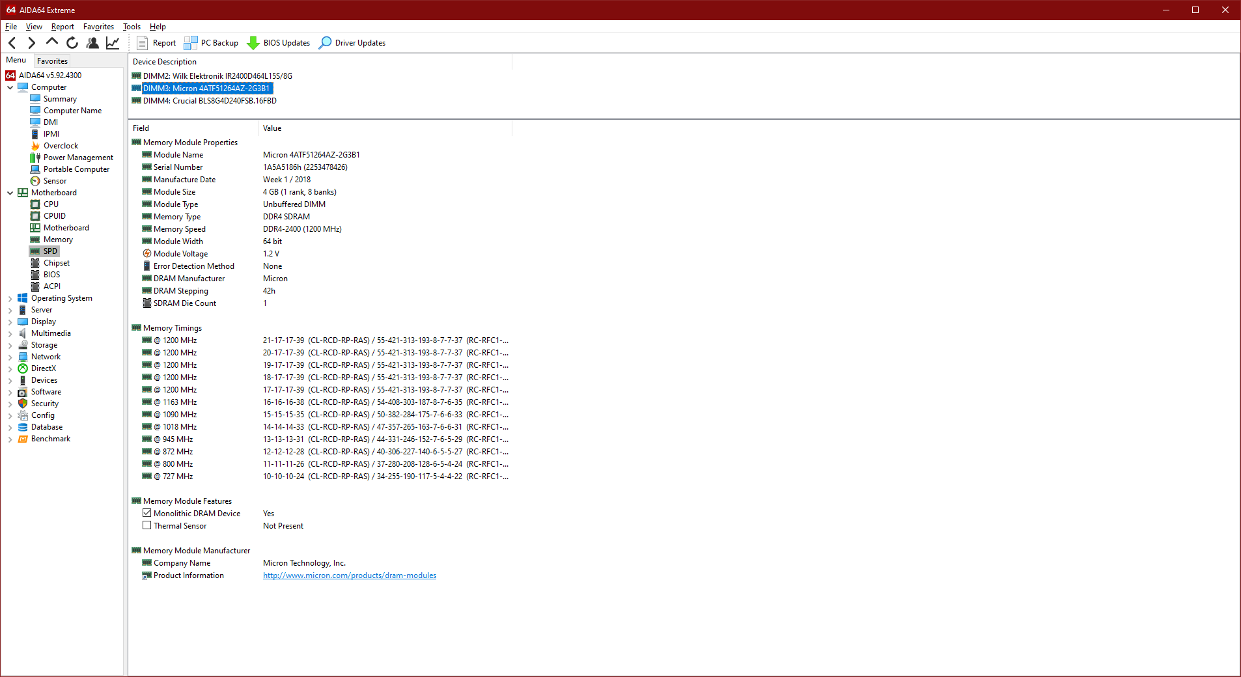Image resolution: width=1241 pixels, height=677 pixels.
Task: Click the DirectX Xbox icon
Action: tap(23, 368)
